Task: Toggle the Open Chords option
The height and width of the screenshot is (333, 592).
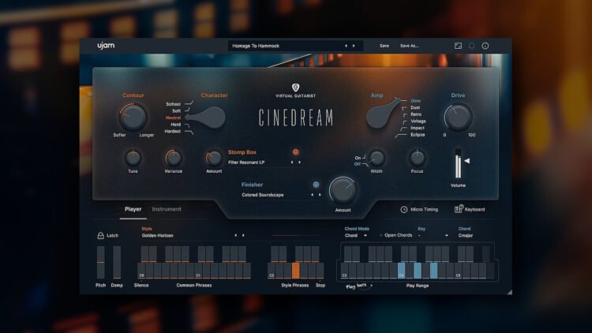Action: pyautogui.click(x=395, y=235)
